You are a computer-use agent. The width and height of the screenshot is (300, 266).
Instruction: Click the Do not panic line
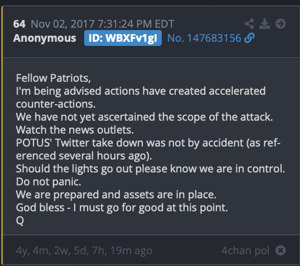click(x=49, y=182)
